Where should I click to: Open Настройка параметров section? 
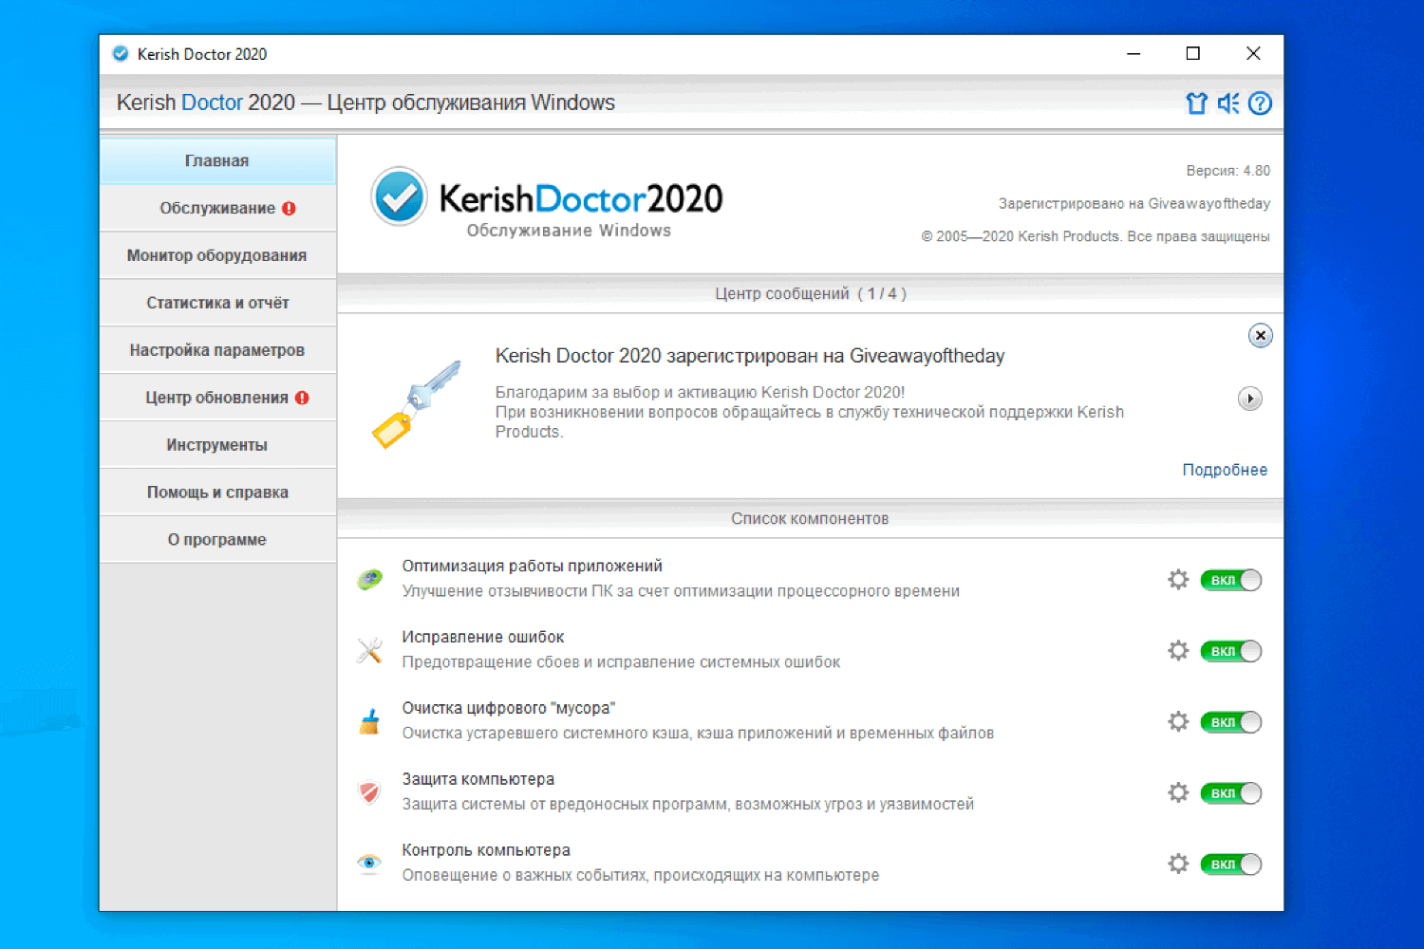pos(217,350)
